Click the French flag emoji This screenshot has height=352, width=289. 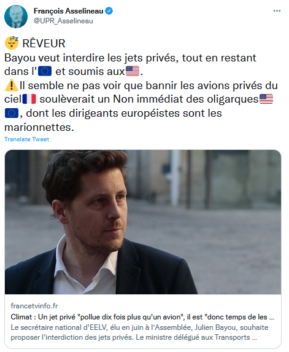tap(29, 100)
